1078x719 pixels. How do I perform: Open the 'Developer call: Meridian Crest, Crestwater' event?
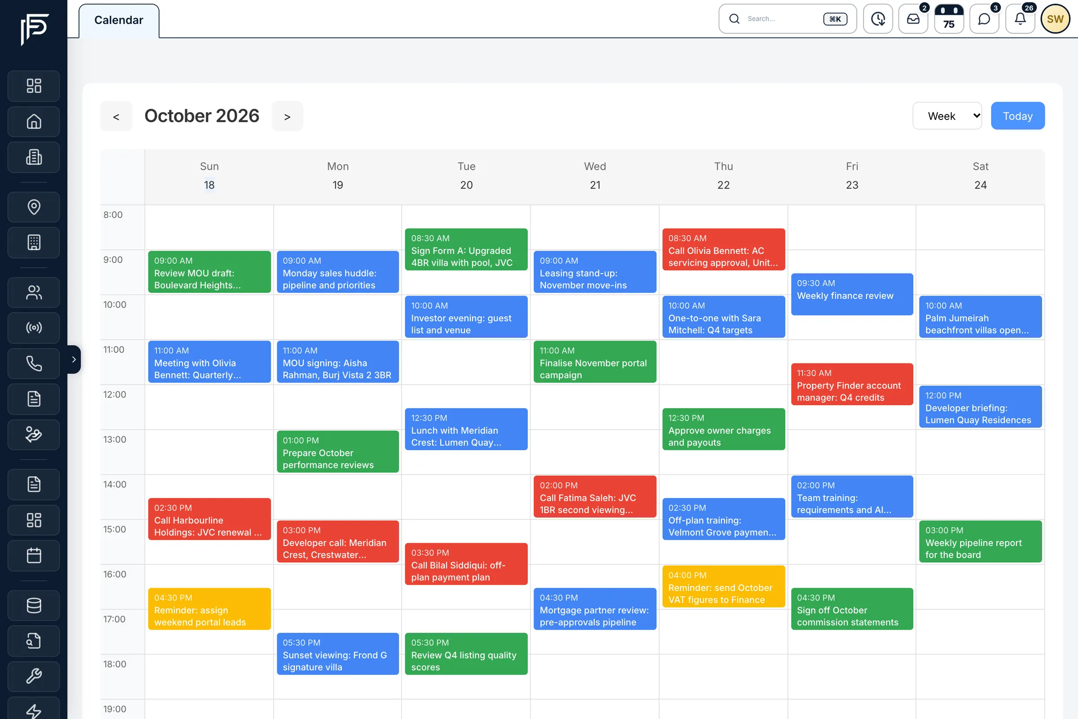[338, 541]
